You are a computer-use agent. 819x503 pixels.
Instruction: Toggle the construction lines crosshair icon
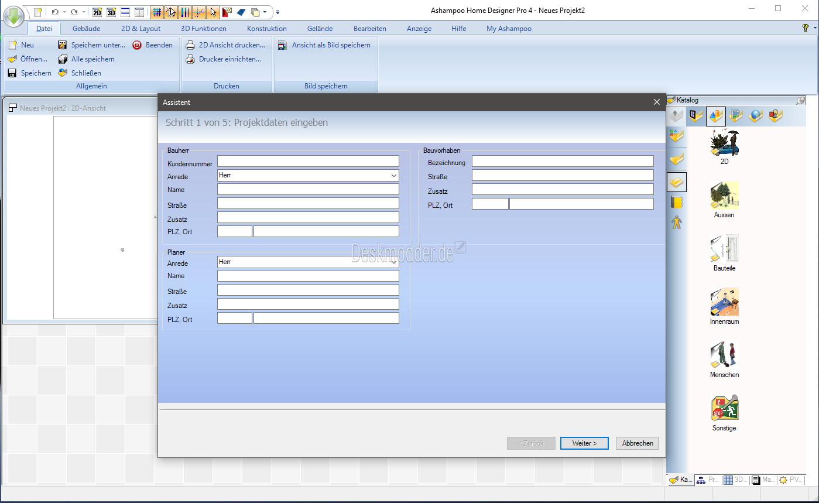pyautogui.click(x=199, y=12)
